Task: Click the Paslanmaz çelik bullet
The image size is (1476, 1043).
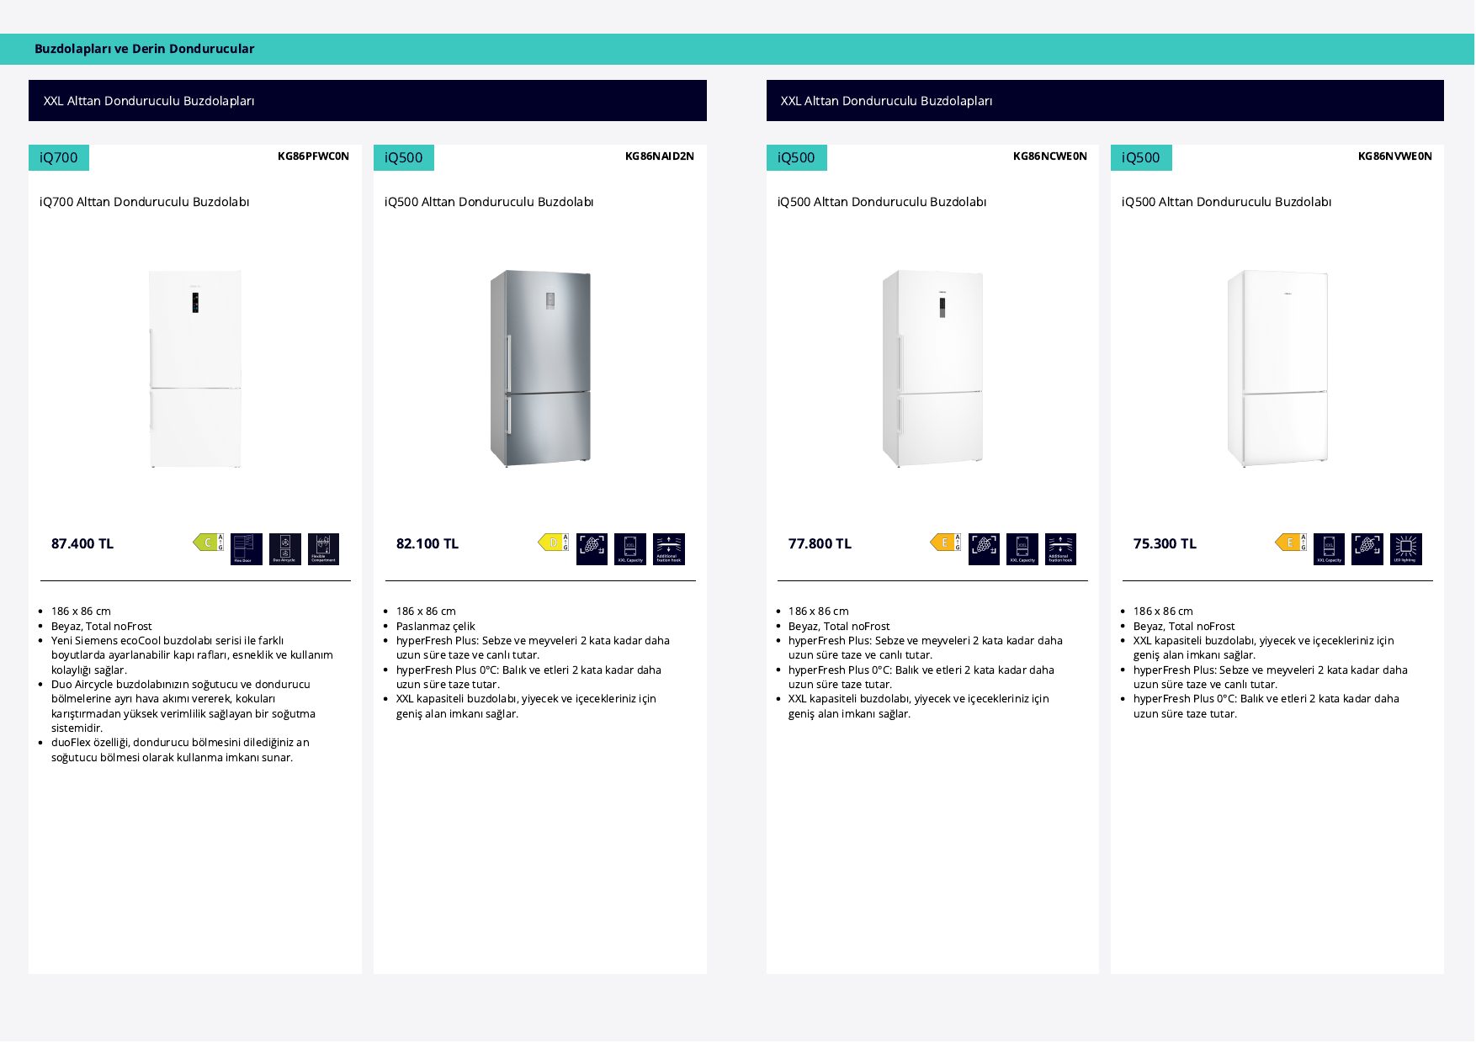Action: click(436, 627)
